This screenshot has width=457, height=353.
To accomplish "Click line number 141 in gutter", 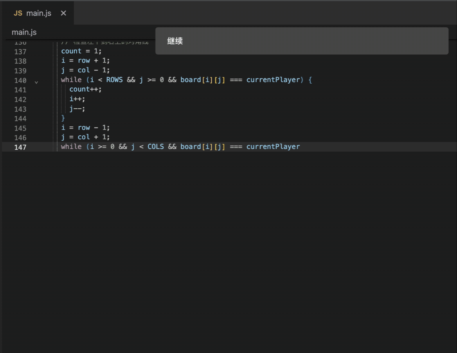I will [20, 90].
